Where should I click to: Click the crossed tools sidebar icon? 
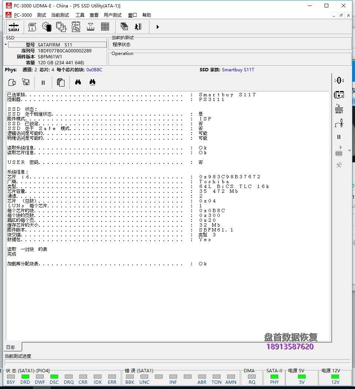(x=339, y=165)
